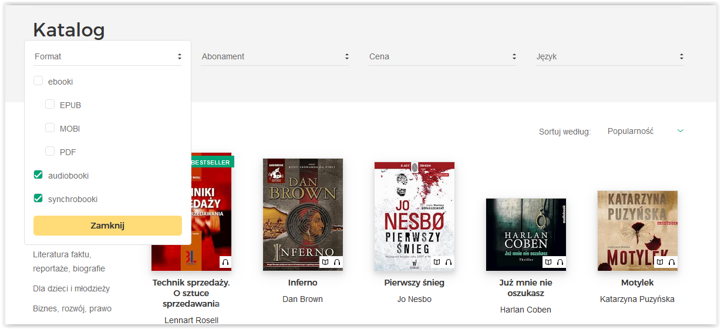Click author Lennart Rosell
721x329 pixels.
pos(191,320)
